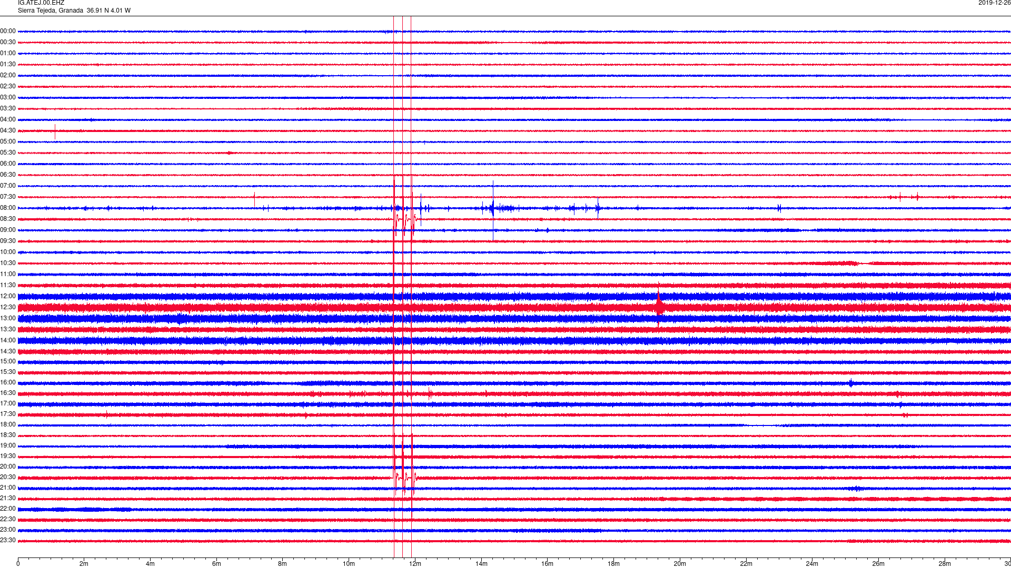The image size is (1011, 568).
Task: Click the 18m tick on time axis
Action: coord(613,564)
